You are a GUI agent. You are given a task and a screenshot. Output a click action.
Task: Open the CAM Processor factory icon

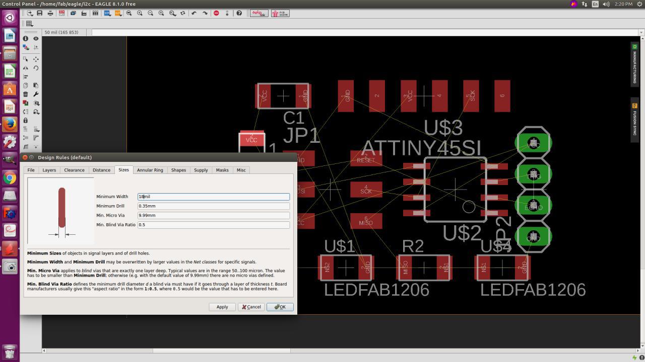coord(84,13)
